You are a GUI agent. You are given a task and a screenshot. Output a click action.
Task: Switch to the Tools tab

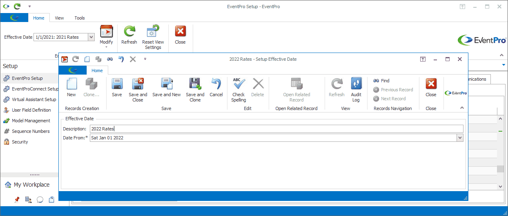[80, 18]
